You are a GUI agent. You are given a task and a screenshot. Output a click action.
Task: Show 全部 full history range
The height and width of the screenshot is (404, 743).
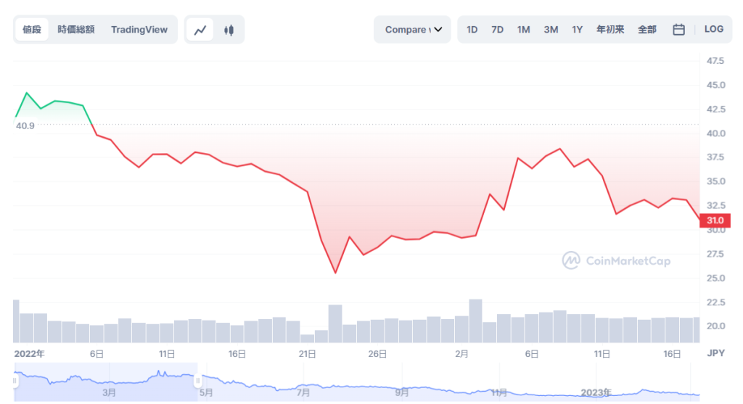click(x=646, y=30)
